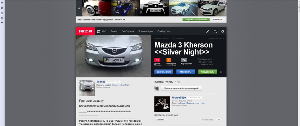Click white Scirocco thumbnail in promo strip
Image resolution: width=300 pixels, height=126 pixels.
pos(212,8)
